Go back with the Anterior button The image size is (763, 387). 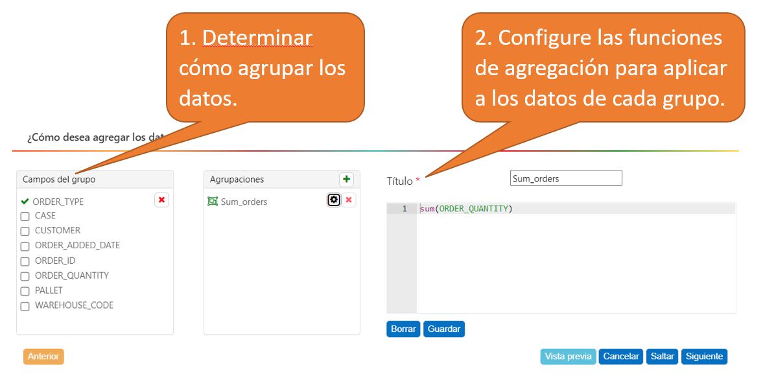click(43, 357)
